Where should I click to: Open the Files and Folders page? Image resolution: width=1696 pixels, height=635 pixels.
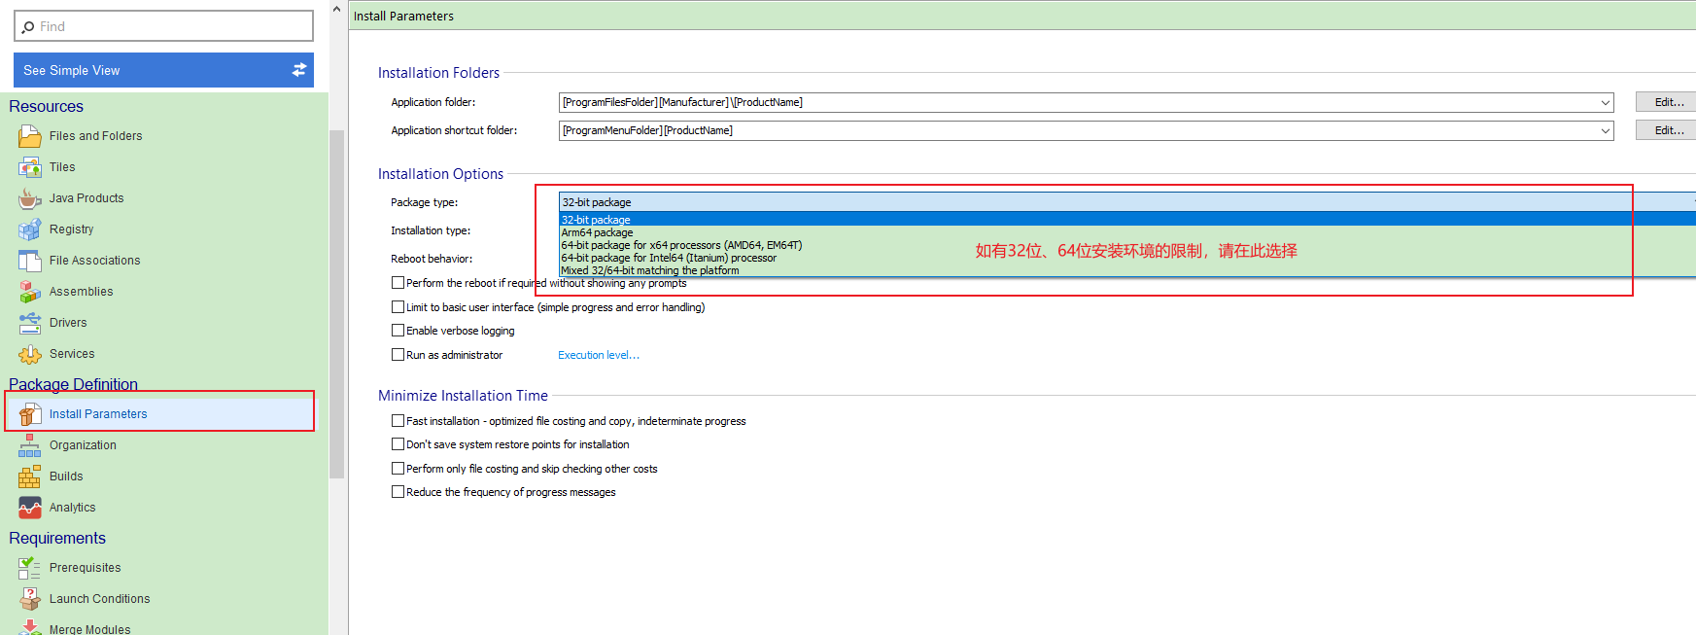pos(95,136)
